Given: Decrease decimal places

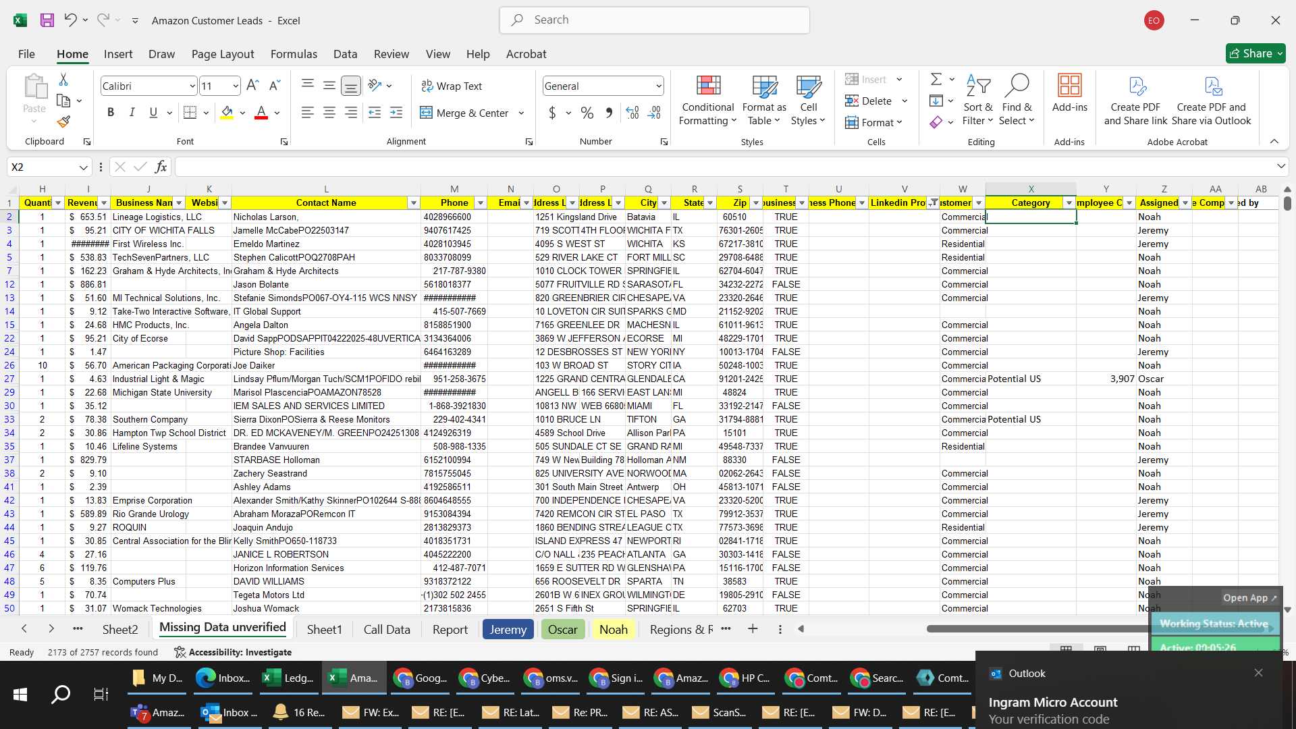Looking at the screenshot, I should [654, 113].
